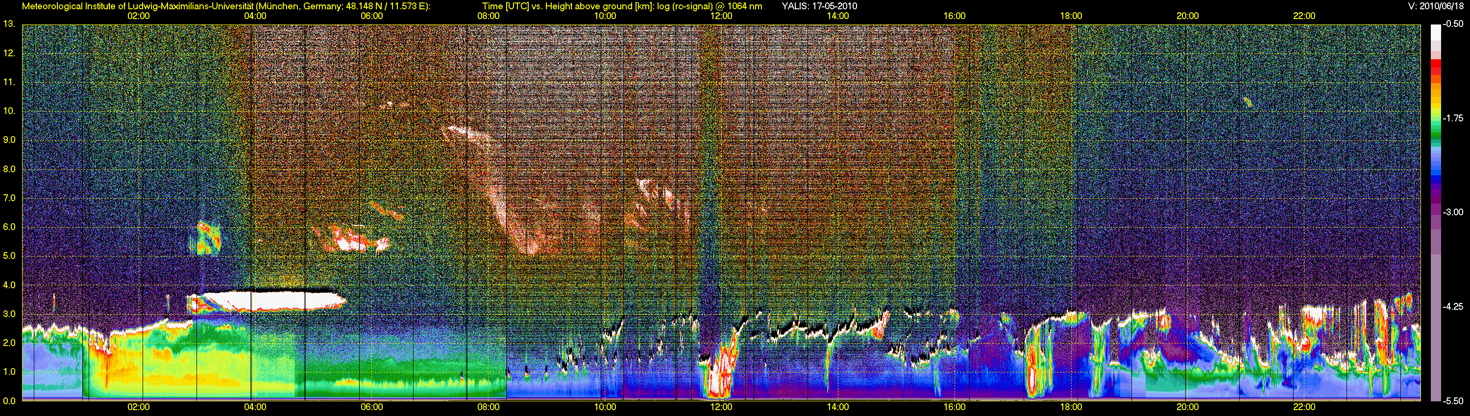Image resolution: width=1470 pixels, height=416 pixels.
Task: Click the "Meteorological Institute of Ludwig-Maximilians-Universität" header text
Action: click(138, 6)
